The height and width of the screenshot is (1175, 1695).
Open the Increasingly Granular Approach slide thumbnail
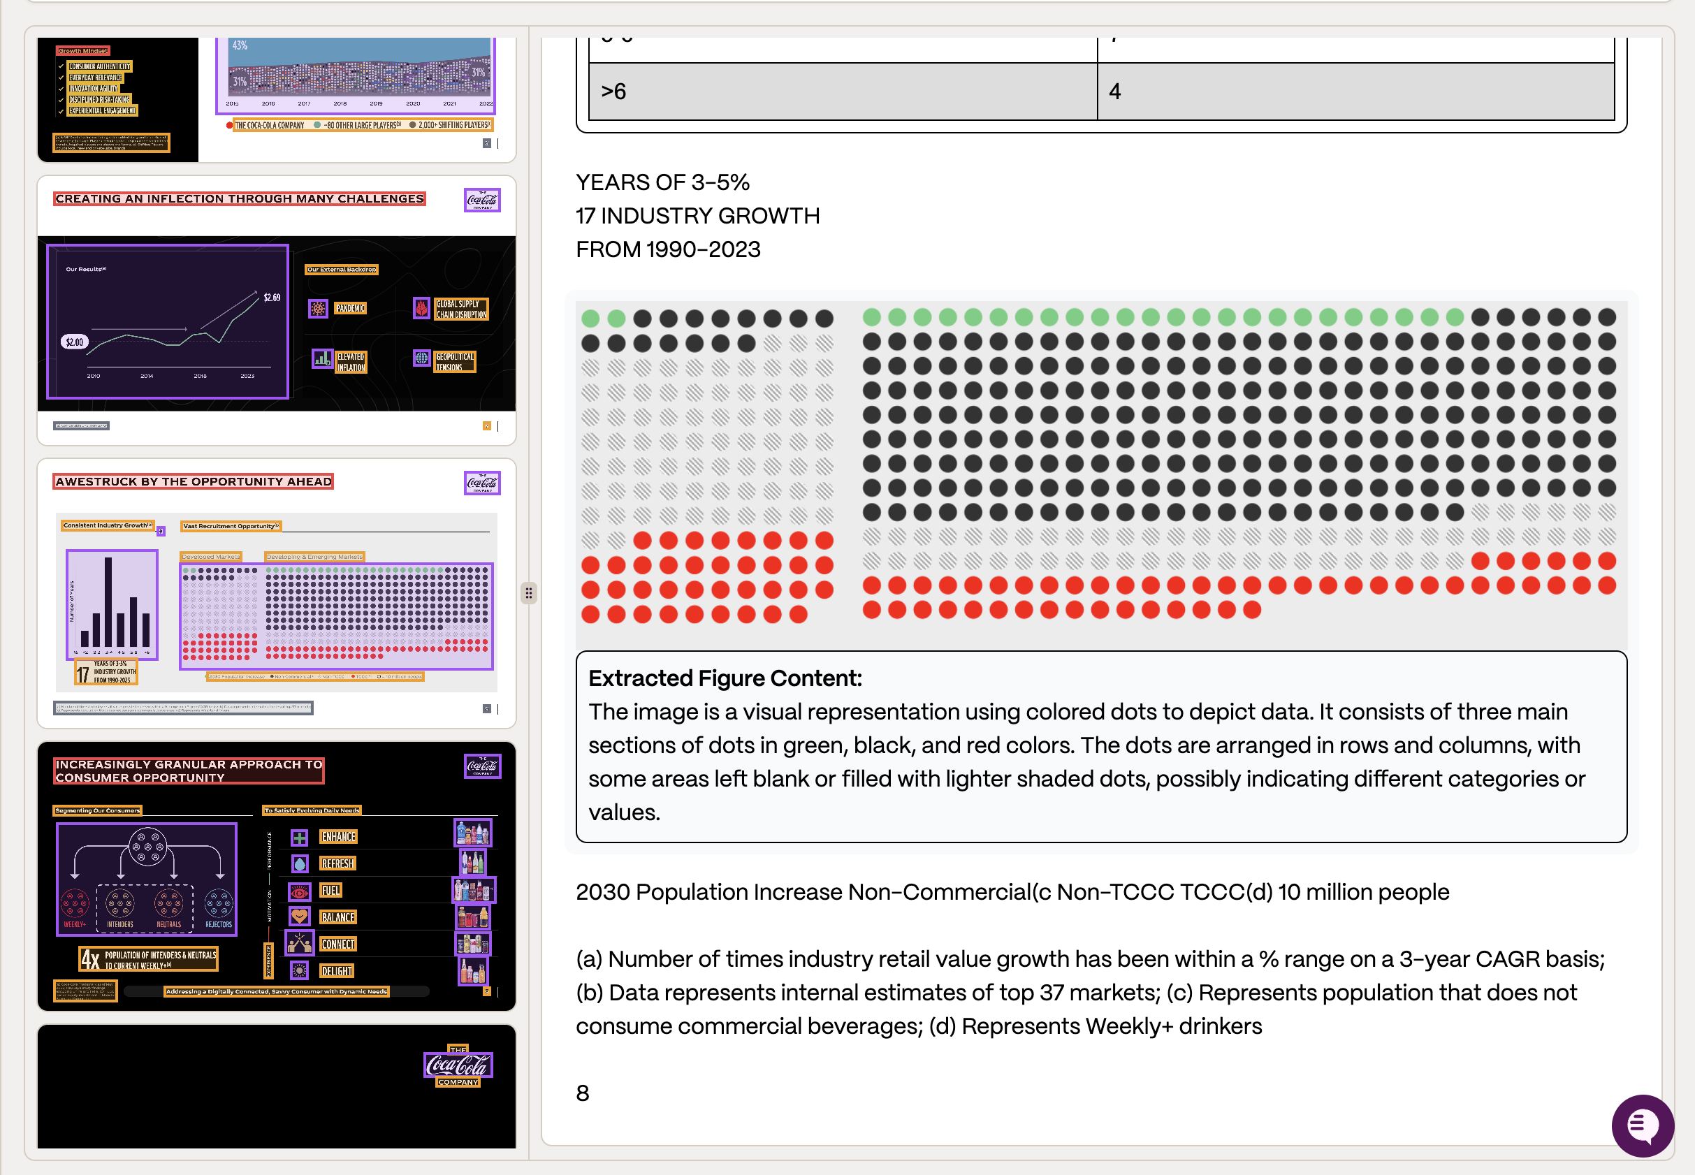click(x=276, y=876)
